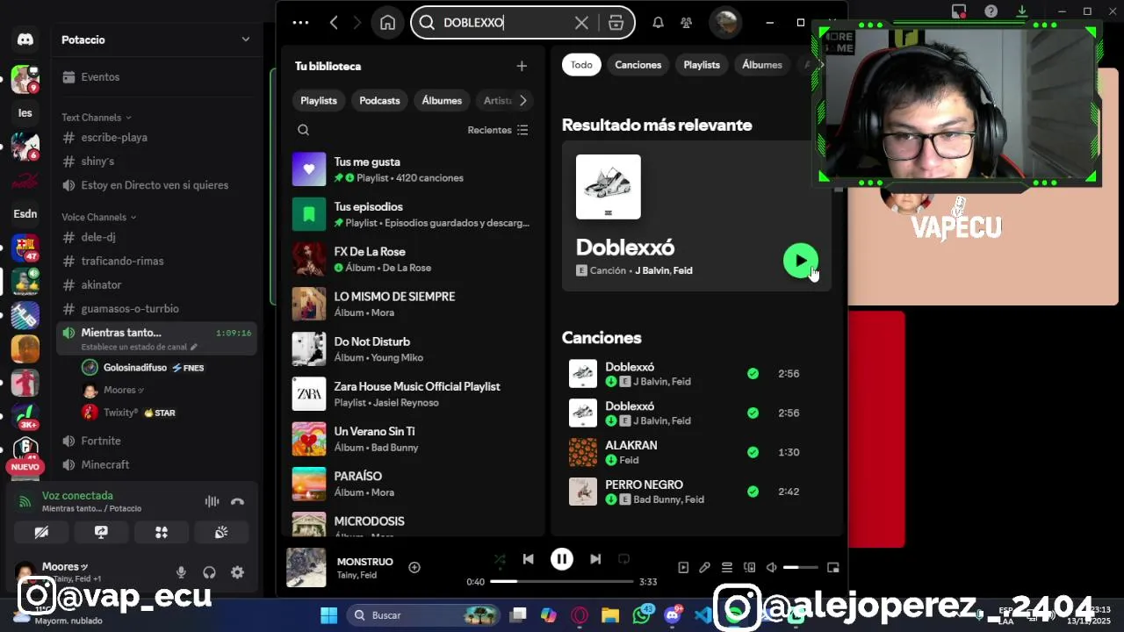1124x632 pixels.
Task: Open the Spotify browse icon in search bar
Action: (x=616, y=23)
